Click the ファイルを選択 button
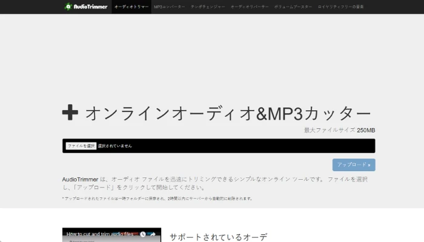 (x=81, y=146)
